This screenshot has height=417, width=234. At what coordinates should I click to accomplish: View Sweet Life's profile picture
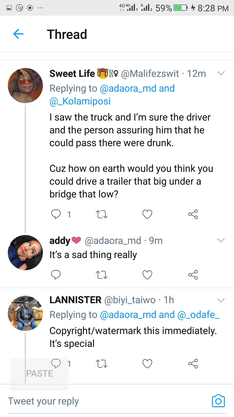point(25,85)
